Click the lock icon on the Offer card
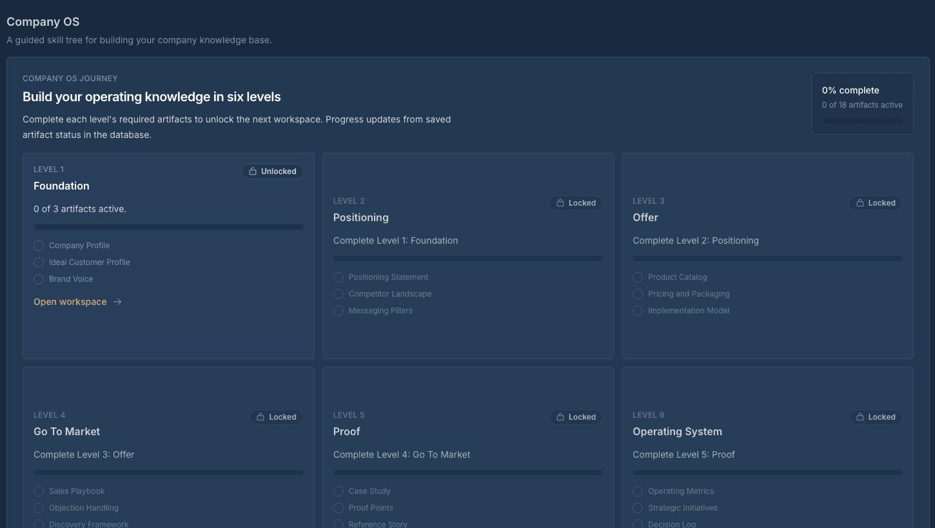Viewport: 935px width, 528px height. [x=860, y=203]
